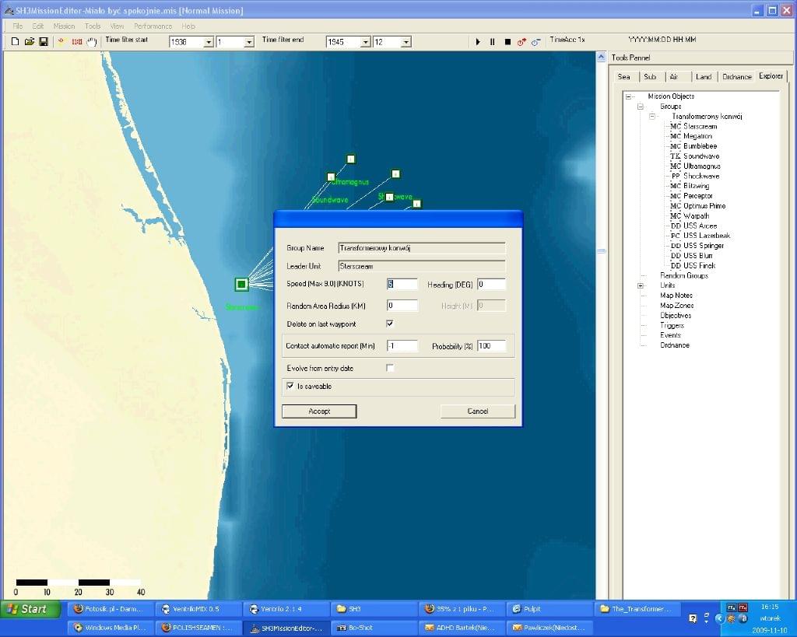Uncheck Delete on last waypoint
Image resolution: width=797 pixels, height=637 pixels.
390,324
